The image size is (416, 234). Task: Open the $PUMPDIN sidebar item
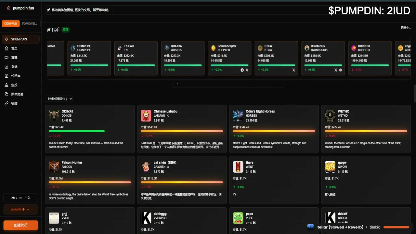point(20,39)
